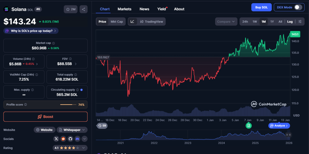Screen dimensions: 309x154
Task: Click the 618.22M SOL total supply value
Action: click(67, 79)
